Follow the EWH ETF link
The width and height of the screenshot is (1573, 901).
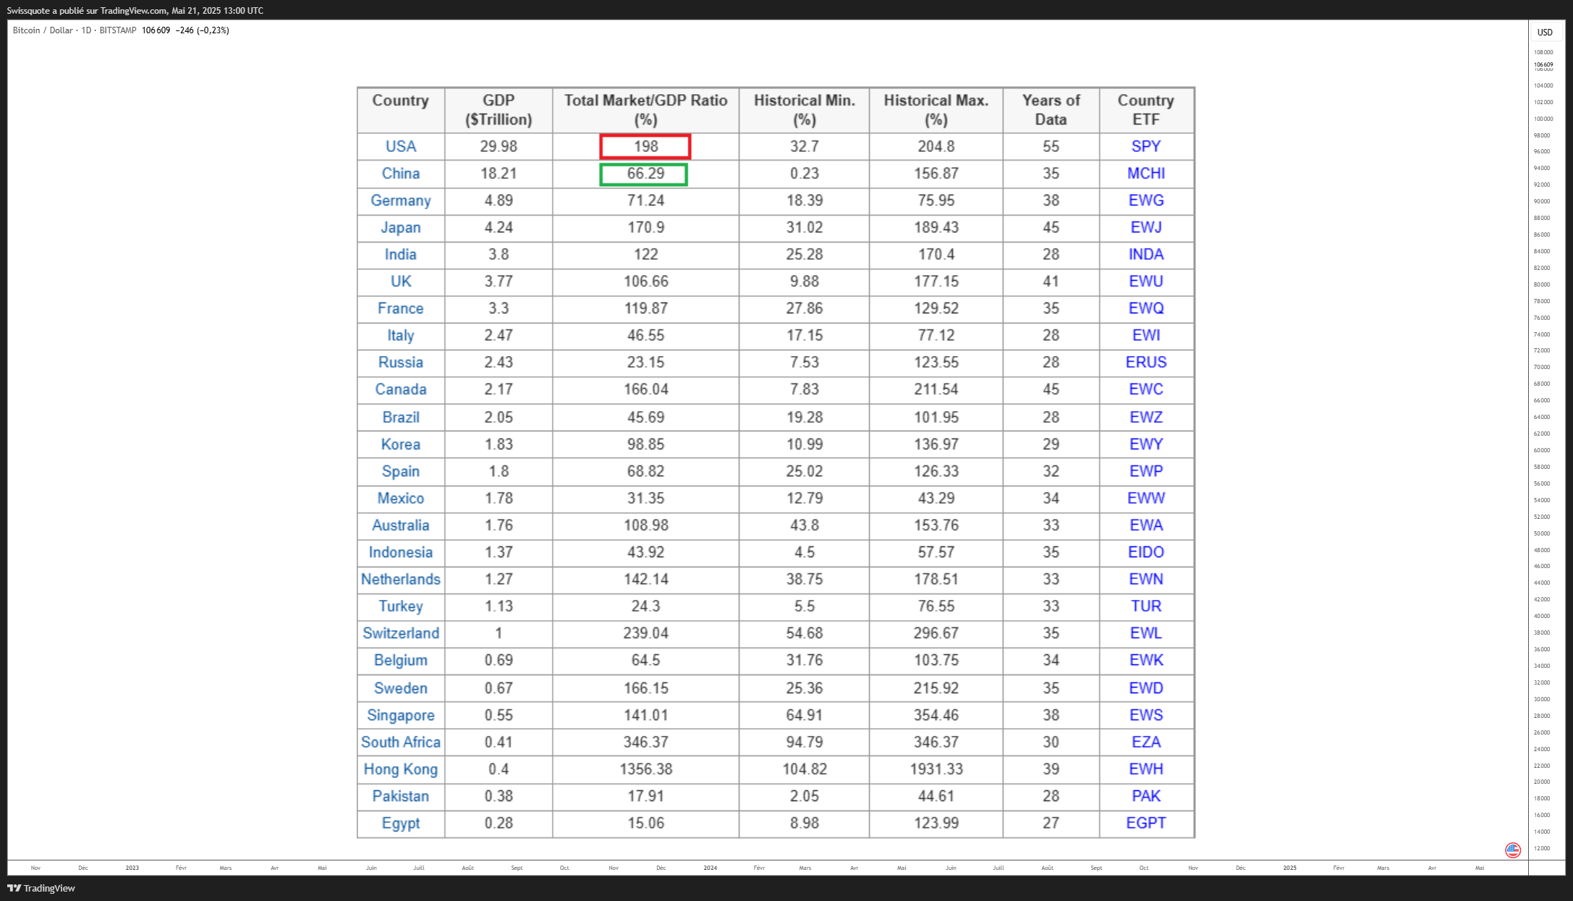1146,769
